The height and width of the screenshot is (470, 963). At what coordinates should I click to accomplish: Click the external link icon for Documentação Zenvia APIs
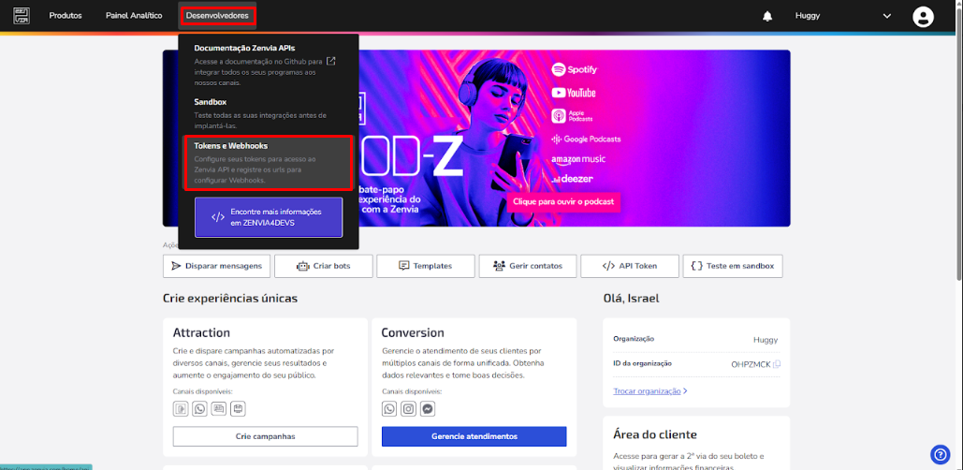pyautogui.click(x=331, y=61)
